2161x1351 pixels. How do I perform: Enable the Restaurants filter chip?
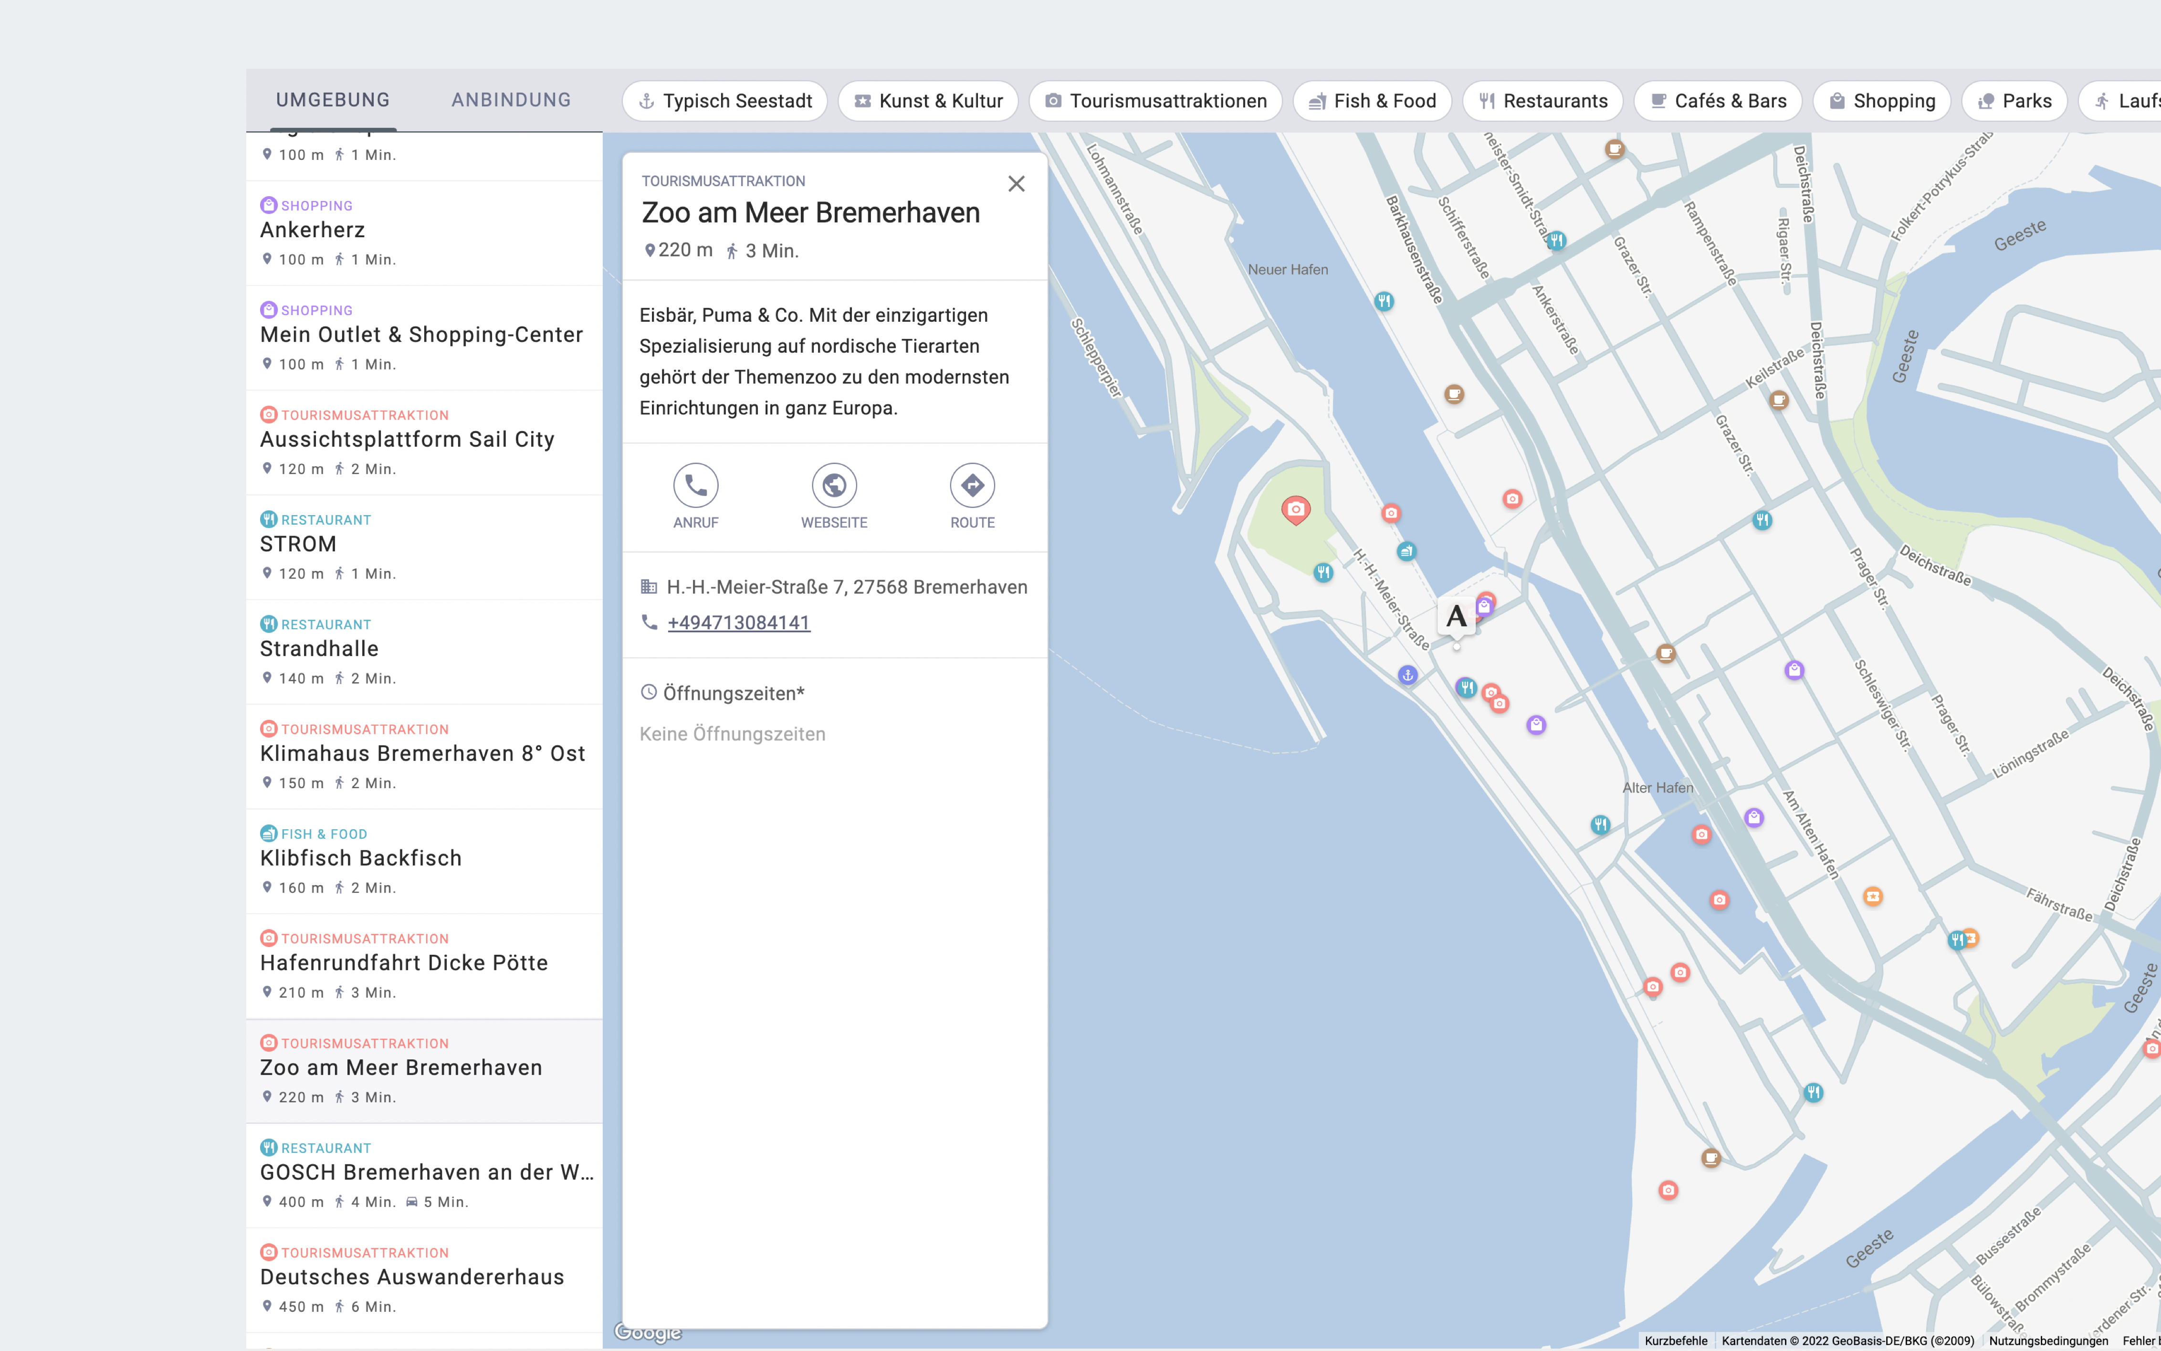click(x=1543, y=101)
